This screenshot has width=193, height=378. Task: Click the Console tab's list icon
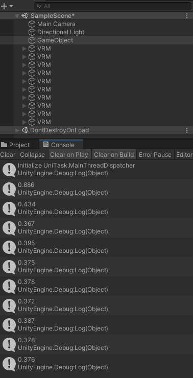45,145
